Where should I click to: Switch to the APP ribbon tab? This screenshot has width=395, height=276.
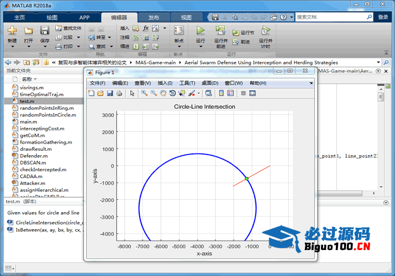click(x=85, y=17)
